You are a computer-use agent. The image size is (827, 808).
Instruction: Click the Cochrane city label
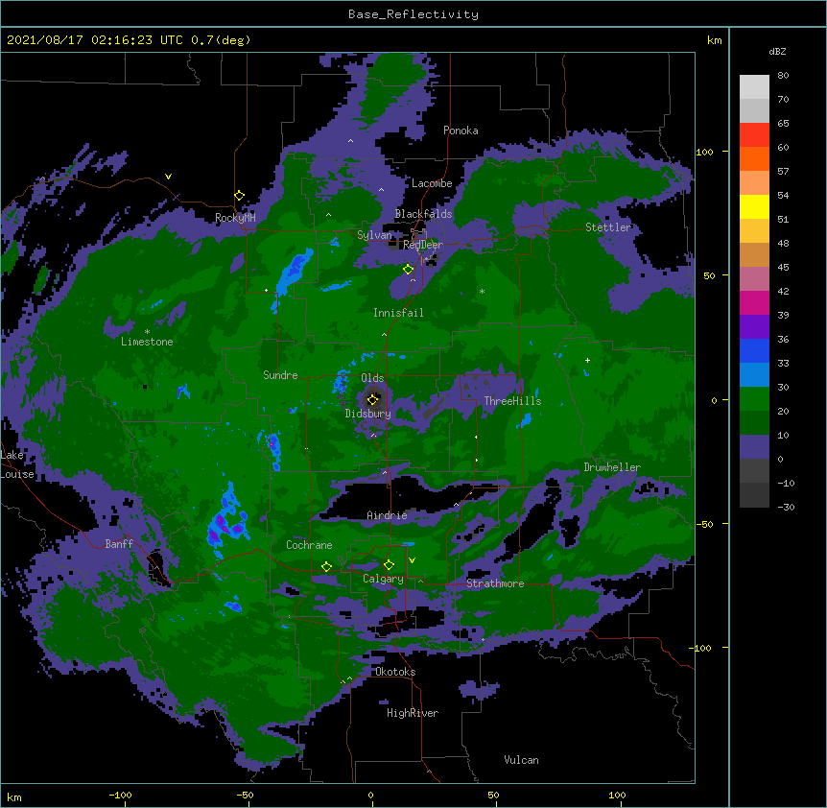pos(309,545)
